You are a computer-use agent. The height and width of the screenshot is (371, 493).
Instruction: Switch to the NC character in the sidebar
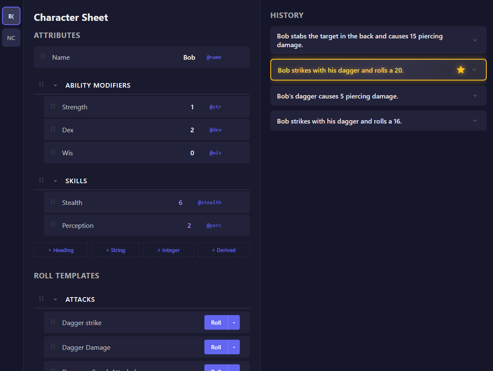tap(11, 38)
